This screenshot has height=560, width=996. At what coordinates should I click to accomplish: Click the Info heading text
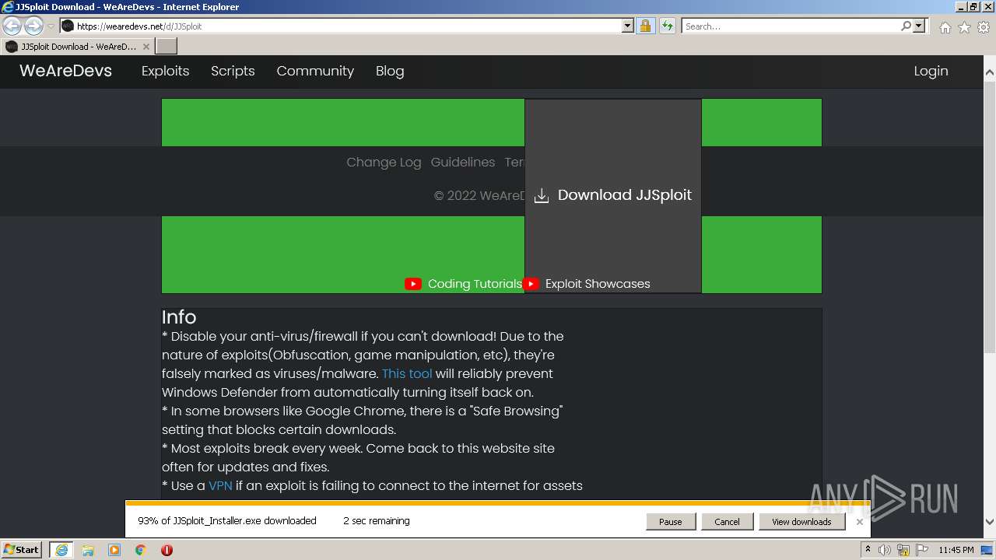coord(179,317)
